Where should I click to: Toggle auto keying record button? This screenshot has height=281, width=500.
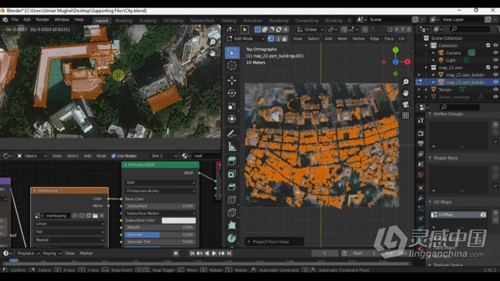175,253
